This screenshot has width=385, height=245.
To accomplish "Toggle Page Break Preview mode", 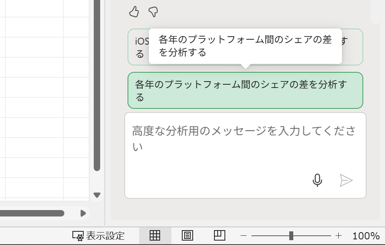I will coord(219,236).
